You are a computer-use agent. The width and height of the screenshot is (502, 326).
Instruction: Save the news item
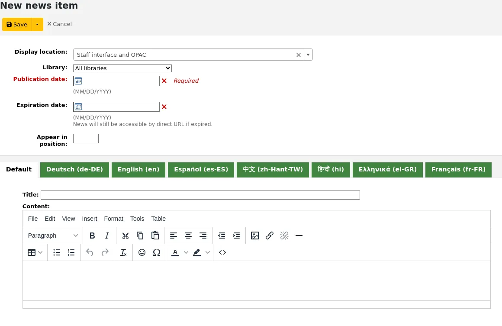[x=17, y=25]
